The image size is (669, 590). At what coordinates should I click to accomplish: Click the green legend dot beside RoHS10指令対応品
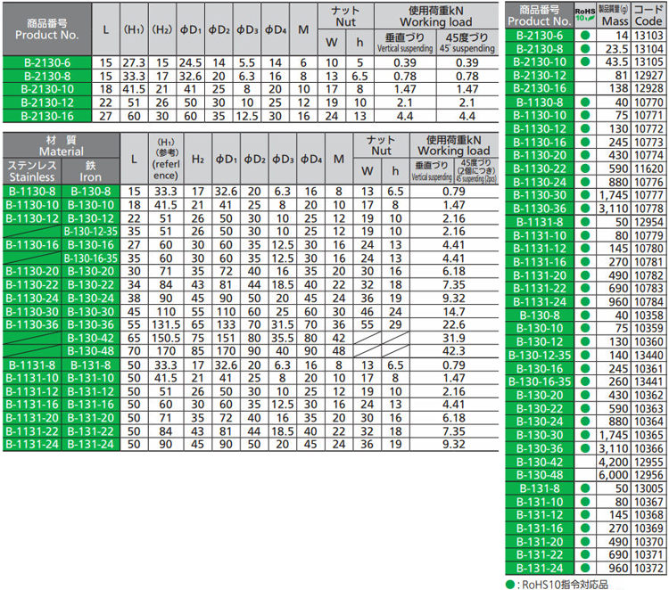[510, 583]
